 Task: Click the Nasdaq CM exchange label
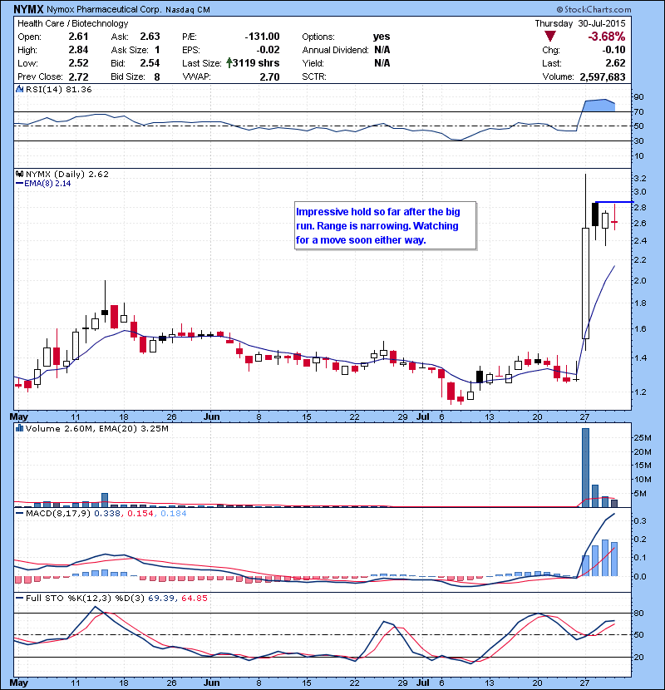click(188, 10)
